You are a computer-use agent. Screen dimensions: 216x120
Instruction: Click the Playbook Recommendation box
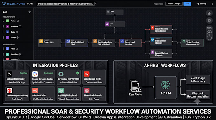click(x=198, y=95)
